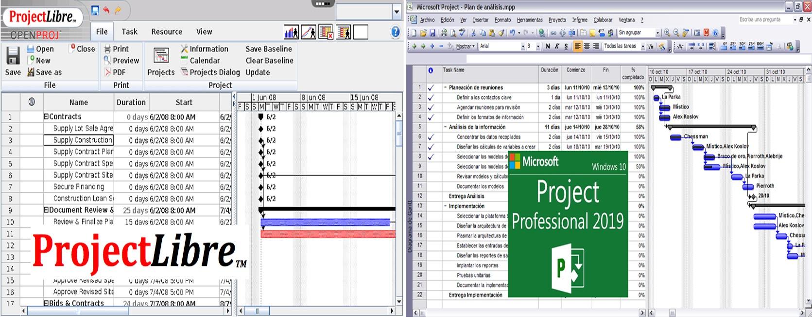Click the quick-access save disk icon
The image size is (812, 317).
point(95,10)
